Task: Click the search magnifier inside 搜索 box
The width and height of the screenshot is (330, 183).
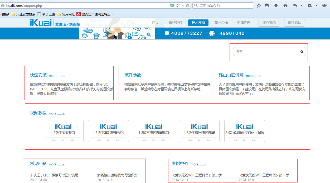Action: coord(302,52)
